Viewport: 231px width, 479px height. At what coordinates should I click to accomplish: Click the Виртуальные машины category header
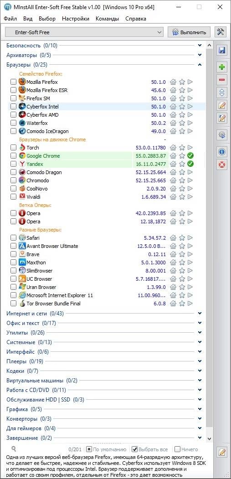tap(42, 380)
